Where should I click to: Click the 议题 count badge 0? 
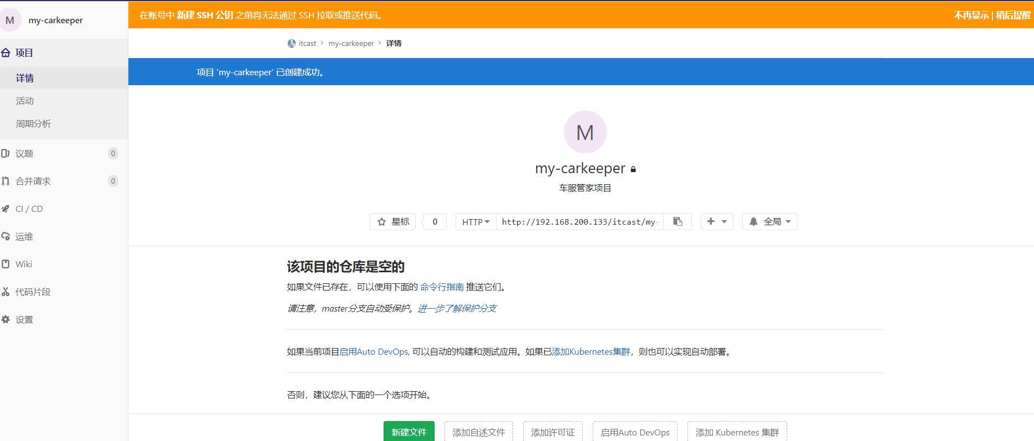[113, 153]
